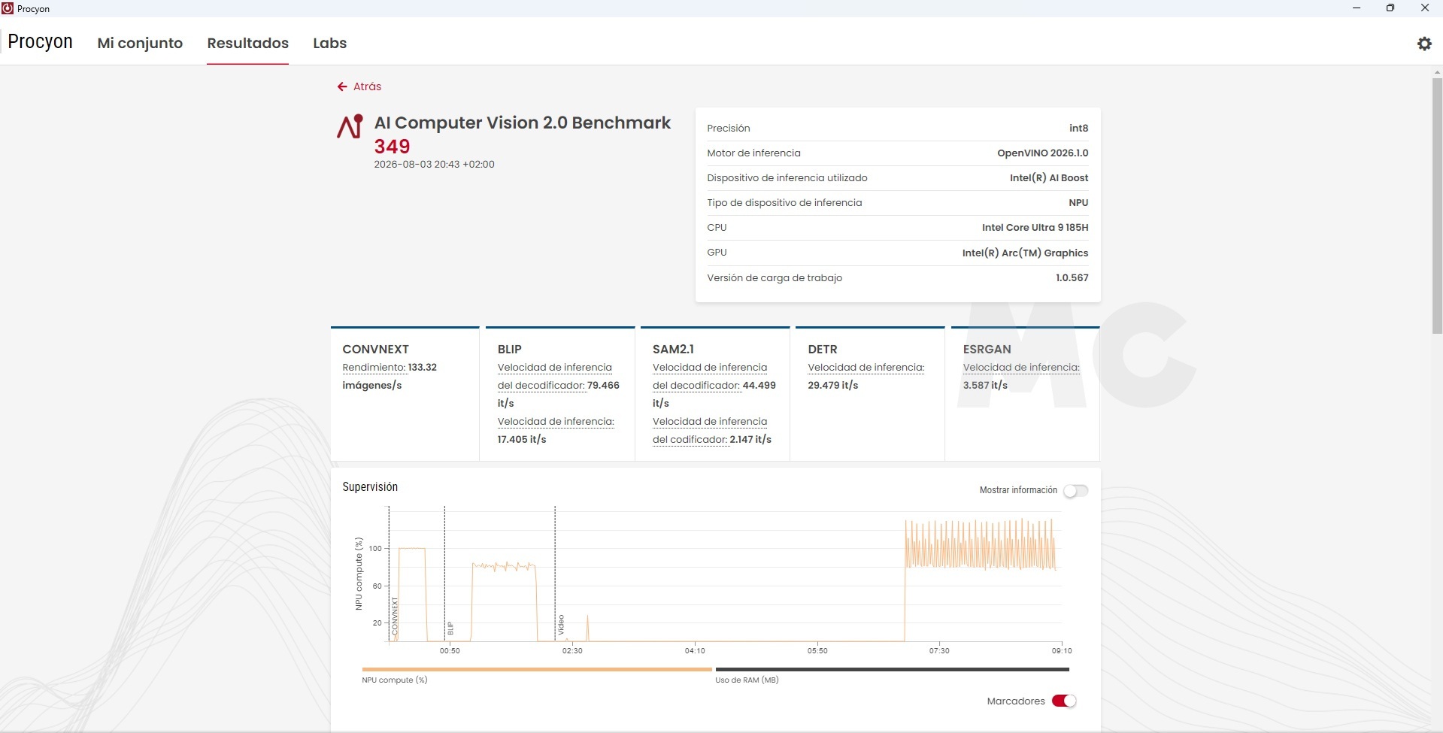Viewport: 1443px width, 733px height.
Task: Select the NPU compute (%) chart bar
Action: tap(537, 669)
